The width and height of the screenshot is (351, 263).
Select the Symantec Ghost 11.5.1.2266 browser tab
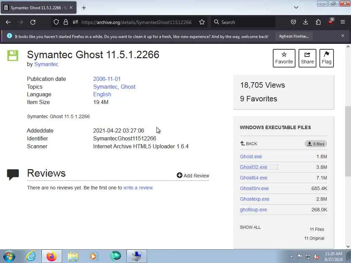38,8
